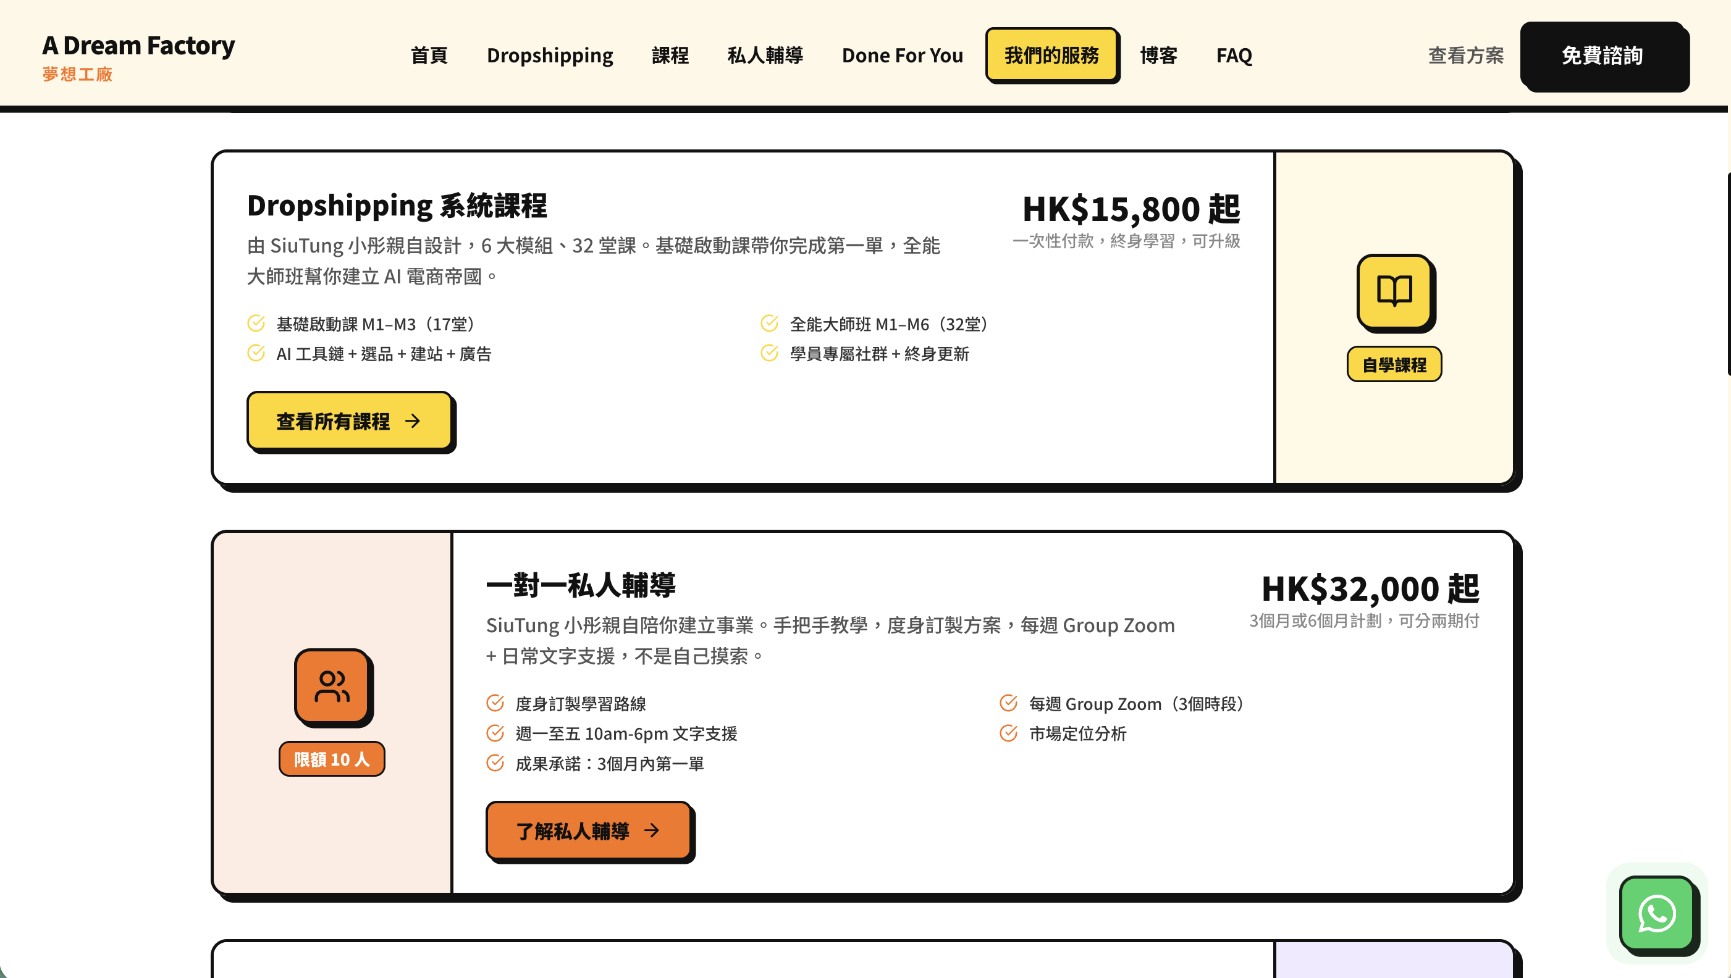Click the page scrollbar on right edge
Screen dimensions: 1731x978
[x=1728, y=272]
